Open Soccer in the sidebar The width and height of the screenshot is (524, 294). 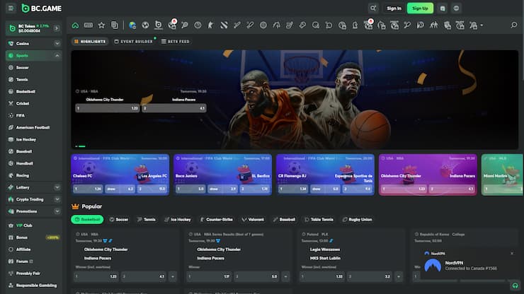33,68
